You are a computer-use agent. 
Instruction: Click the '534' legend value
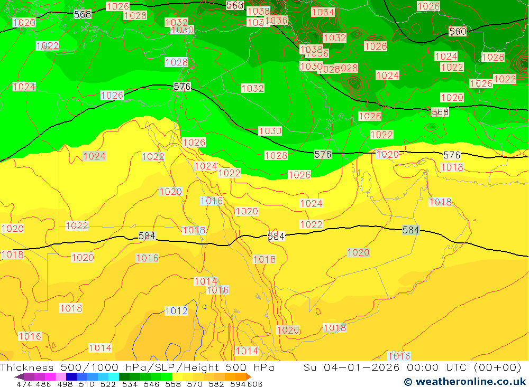130,384
